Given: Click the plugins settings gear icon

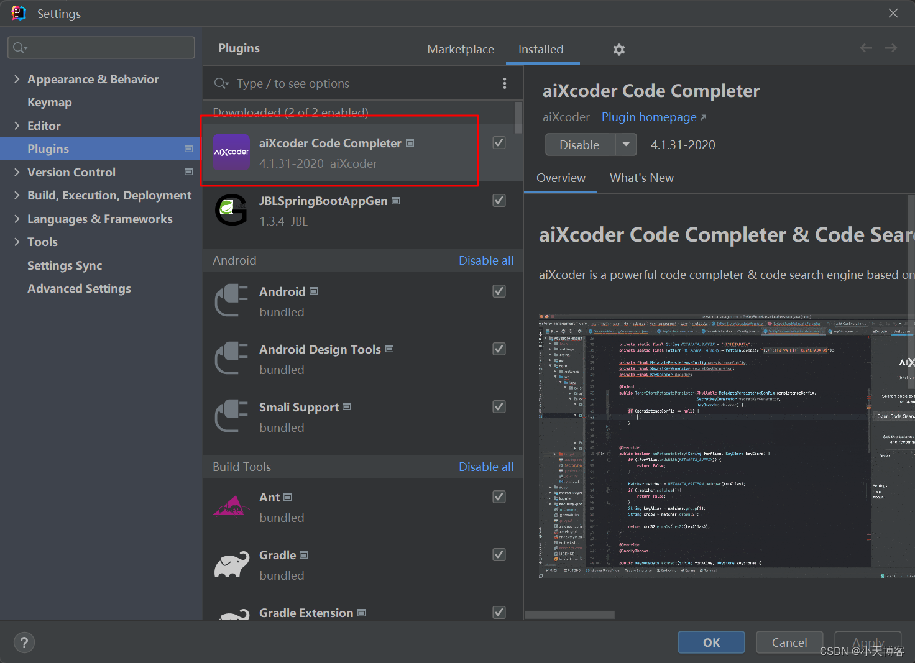Looking at the screenshot, I should point(618,50).
